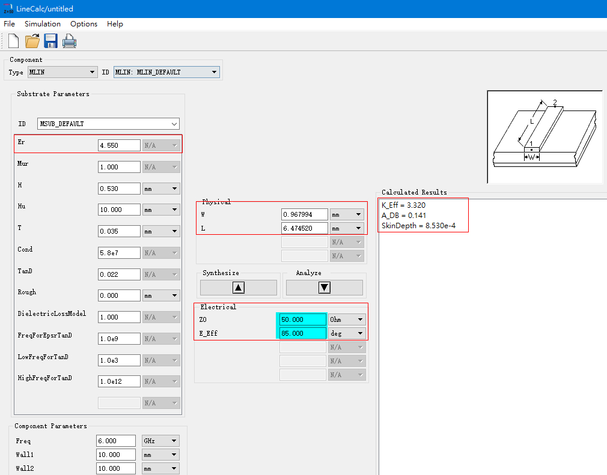
Task: Click the Z0 impedance field 50.000
Action: 303,319
